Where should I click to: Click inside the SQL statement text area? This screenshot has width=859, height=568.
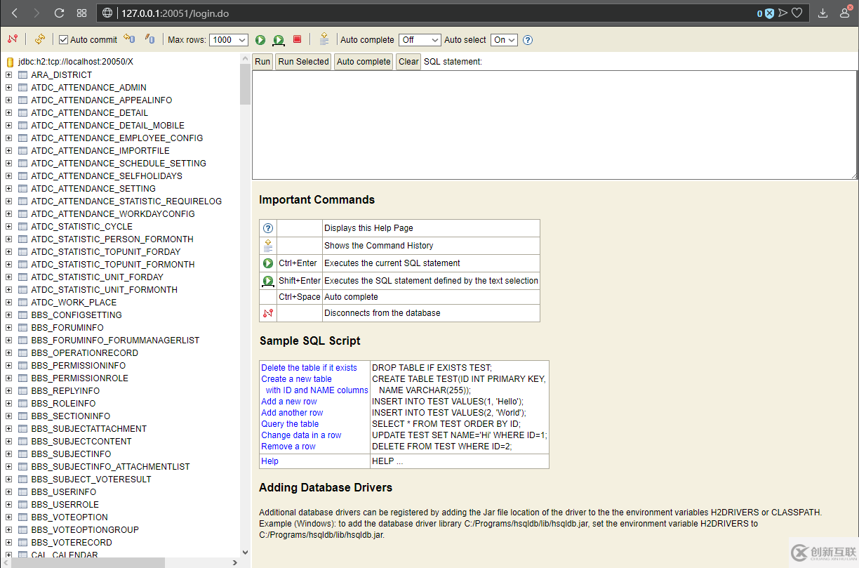(x=554, y=124)
